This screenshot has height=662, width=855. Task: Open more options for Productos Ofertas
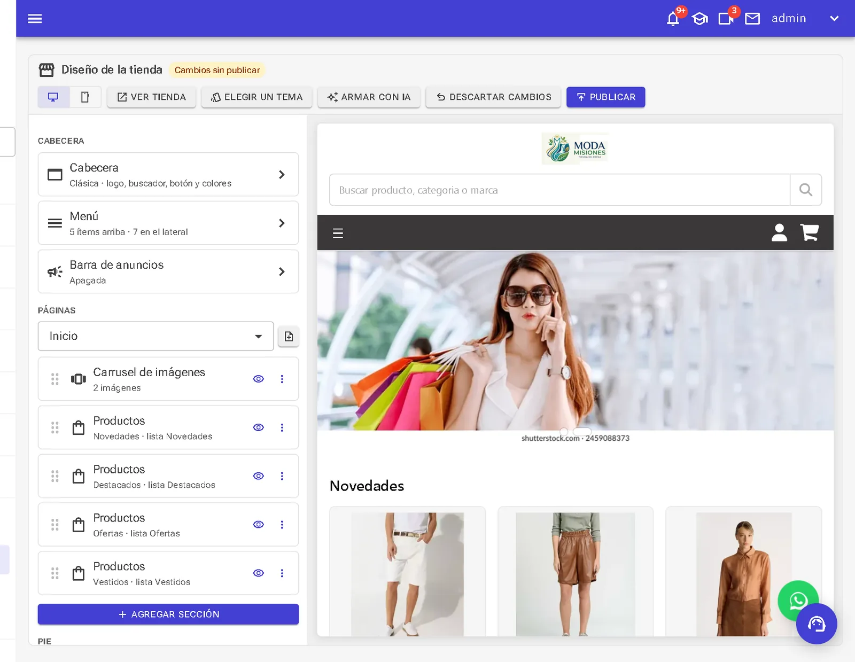[x=282, y=525]
